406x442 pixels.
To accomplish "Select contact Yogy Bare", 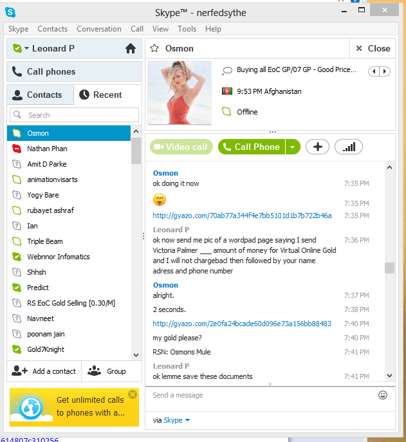I will coord(69,195).
